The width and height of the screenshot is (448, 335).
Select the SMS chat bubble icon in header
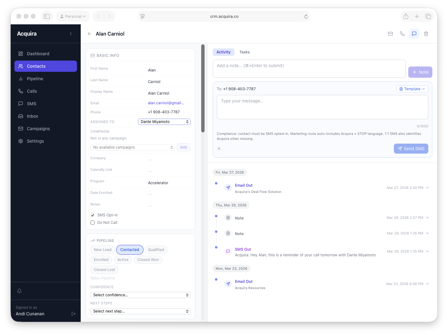tap(414, 33)
